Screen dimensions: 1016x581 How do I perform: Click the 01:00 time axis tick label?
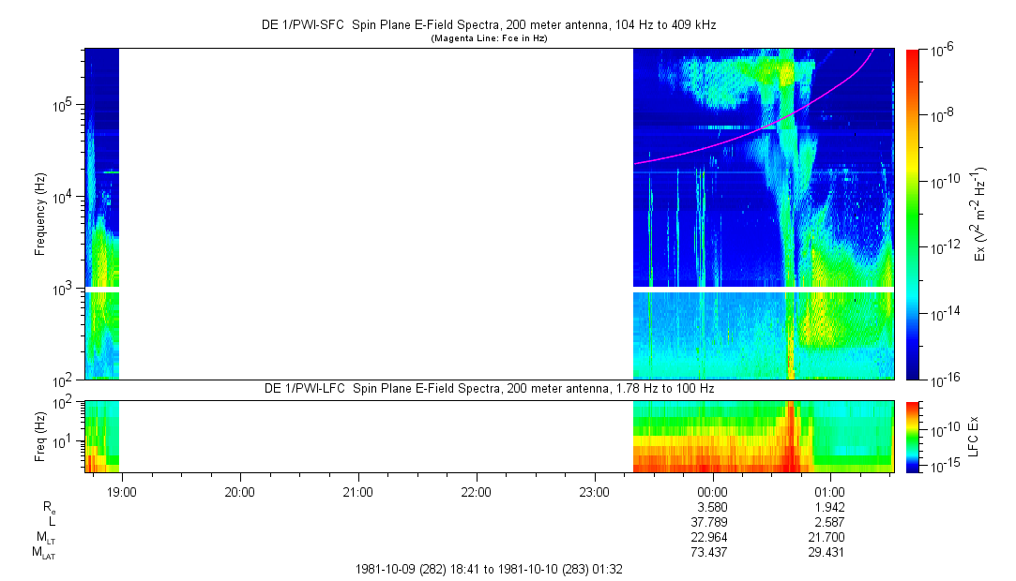831,490
